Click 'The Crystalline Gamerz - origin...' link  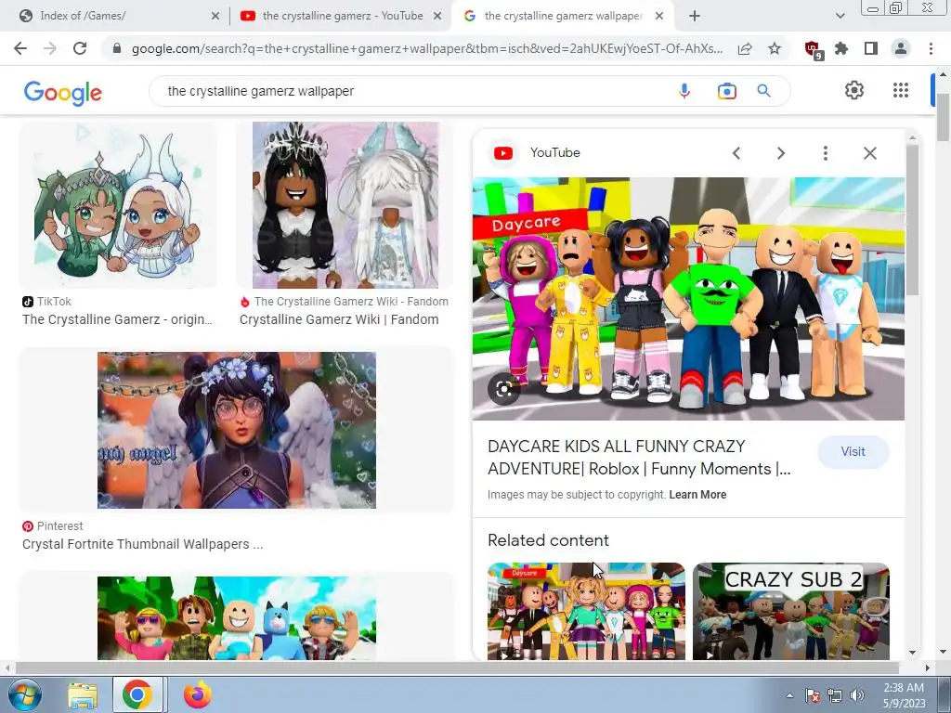(x=117, y=319)
